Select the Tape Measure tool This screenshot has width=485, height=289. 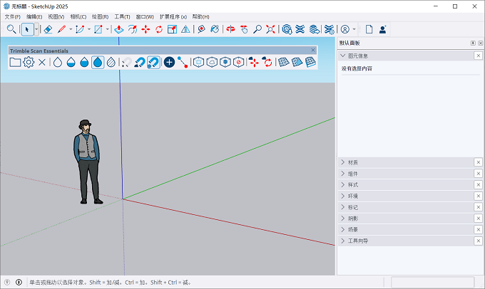point(201,29)
